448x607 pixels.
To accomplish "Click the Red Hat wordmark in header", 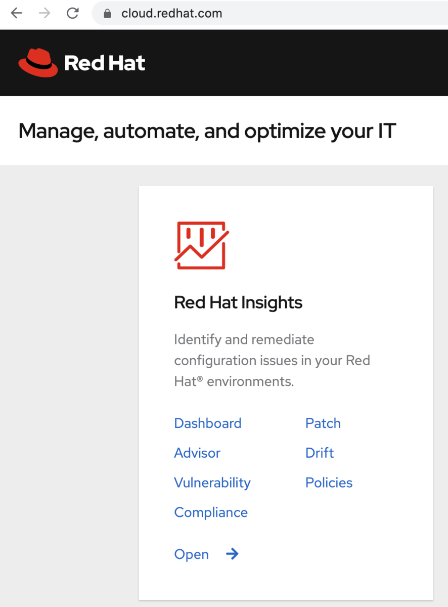I will click(105, 63).
